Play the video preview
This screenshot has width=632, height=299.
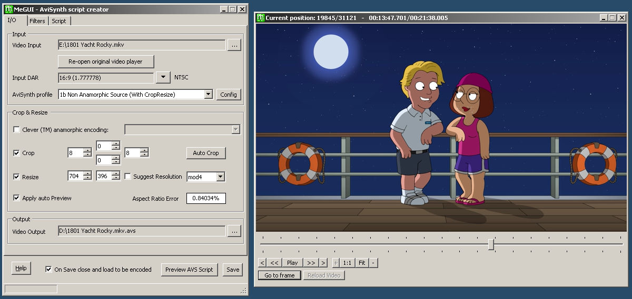click(x=292, y=263)
